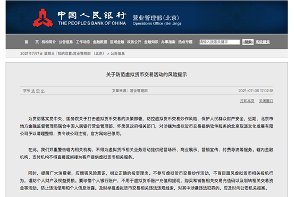Click the header text 营业管理部(北京)
294x197 pixels.
(x=156, y=18)
